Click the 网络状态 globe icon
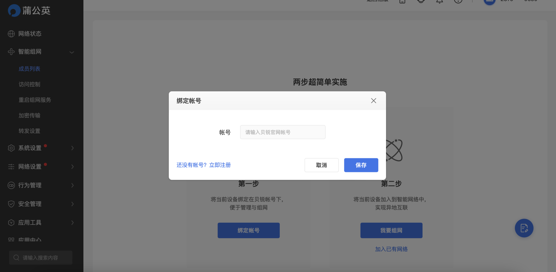Screen dimensions: 556x272 click(x=11, y=34)
